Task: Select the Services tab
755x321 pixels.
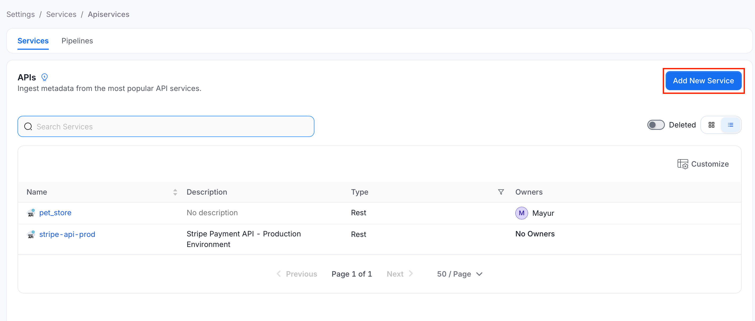Action: tap(33, 41)
